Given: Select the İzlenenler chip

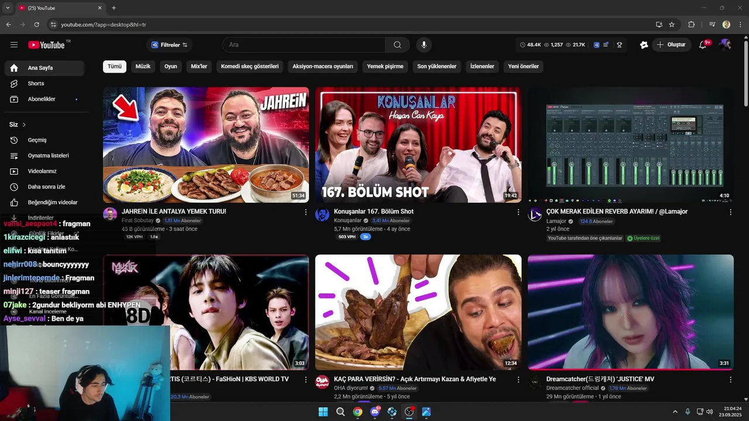Looking at the screenshot, I should pos(482,67).
